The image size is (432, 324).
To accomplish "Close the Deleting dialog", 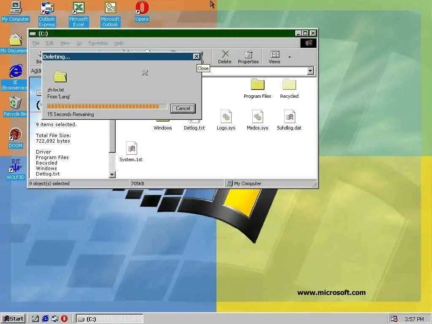I will 196,57.
